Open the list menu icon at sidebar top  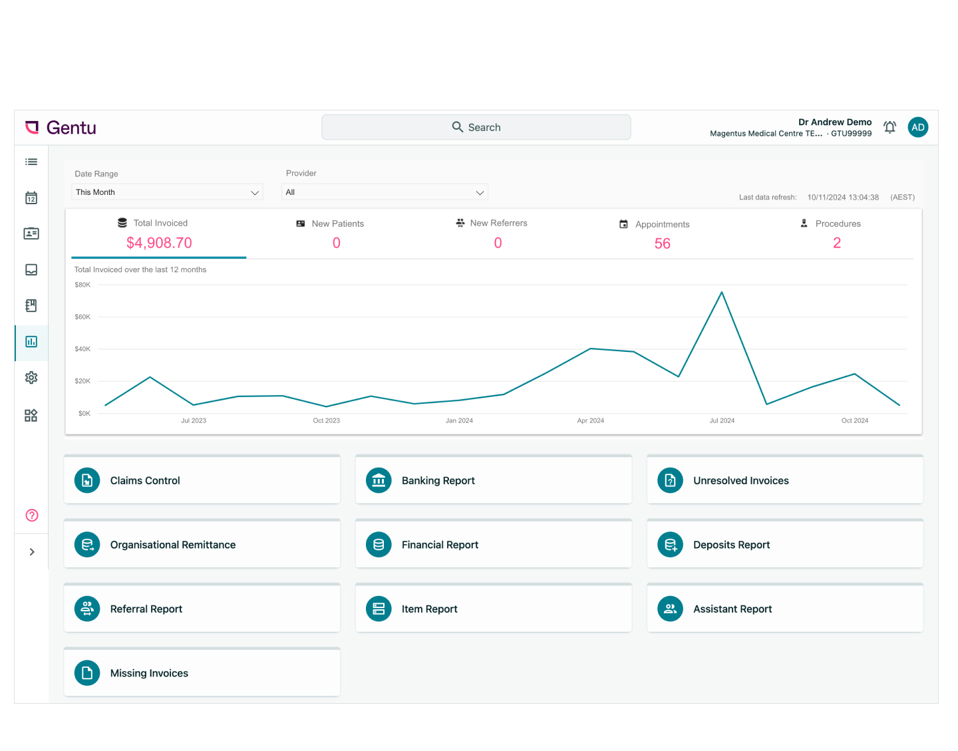point(31,162)
